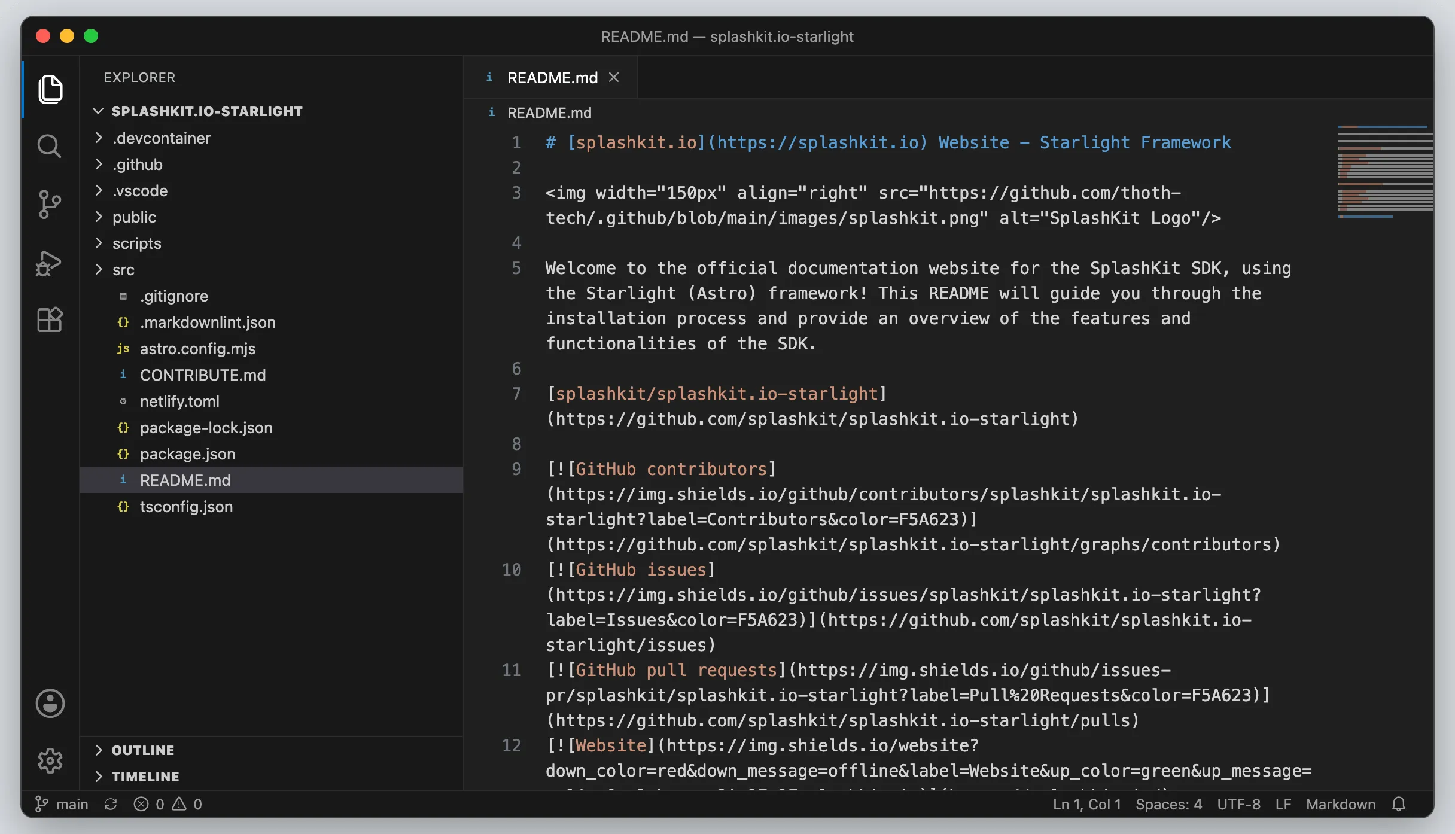The height and width of the screenshot is (834, 1455).
Task: Open the Source Control view icon
Action: [x=49, y=204]
